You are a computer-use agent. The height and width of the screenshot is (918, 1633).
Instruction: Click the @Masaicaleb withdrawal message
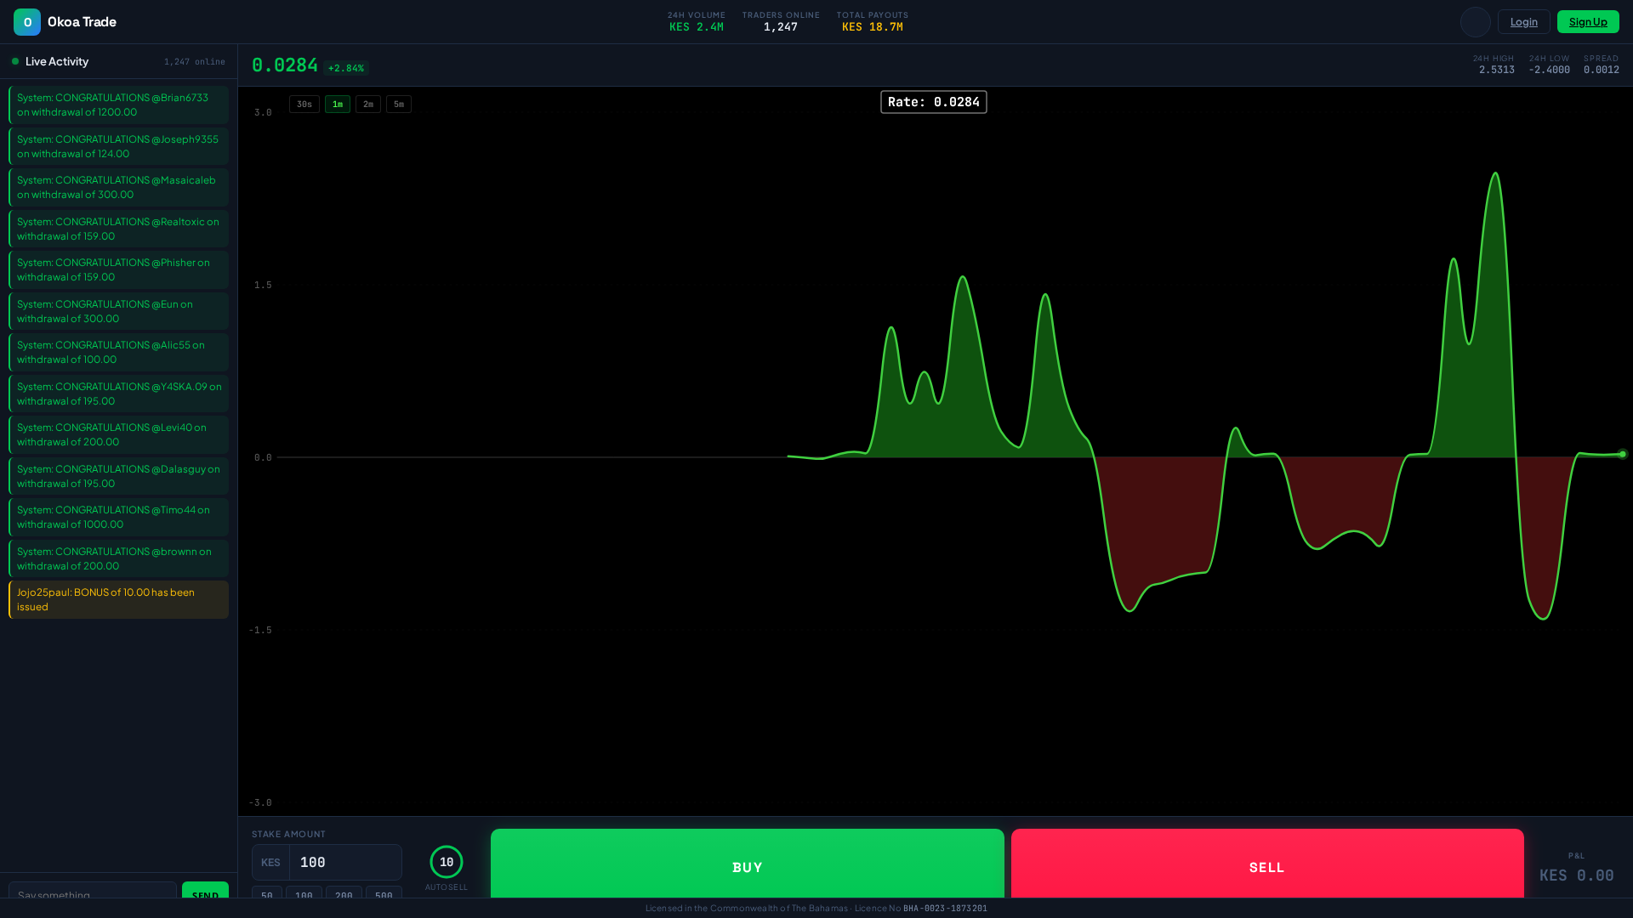tap(118, 187)
